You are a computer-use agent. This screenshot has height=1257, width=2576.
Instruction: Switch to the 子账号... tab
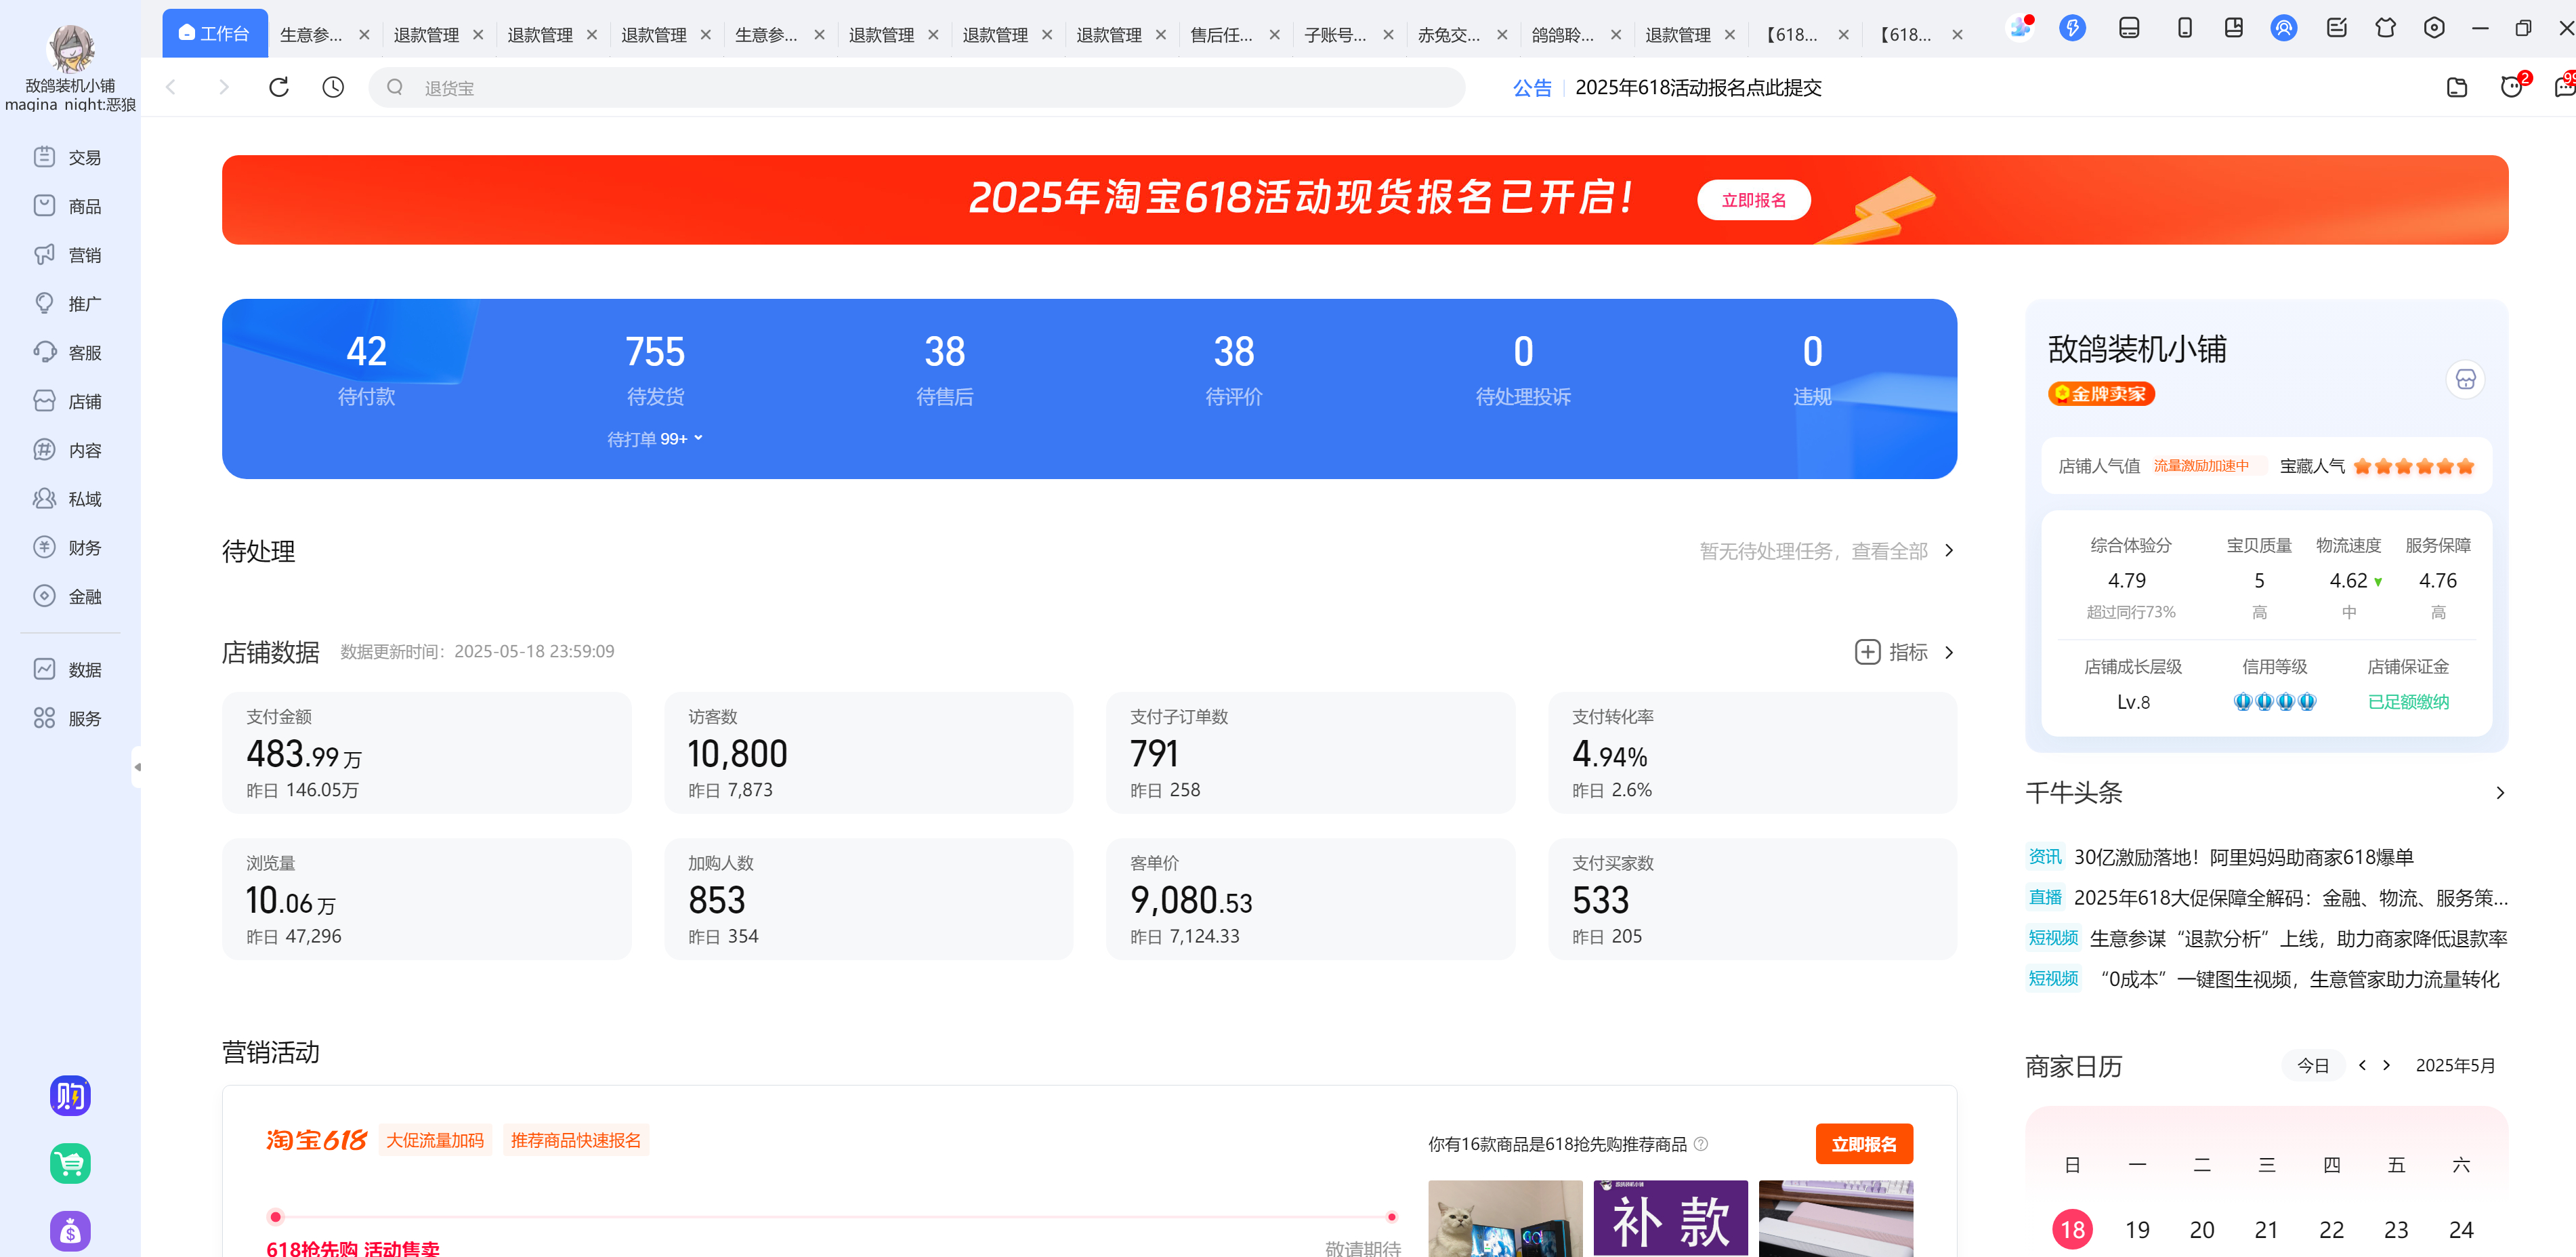click(x=1335, y=35)
